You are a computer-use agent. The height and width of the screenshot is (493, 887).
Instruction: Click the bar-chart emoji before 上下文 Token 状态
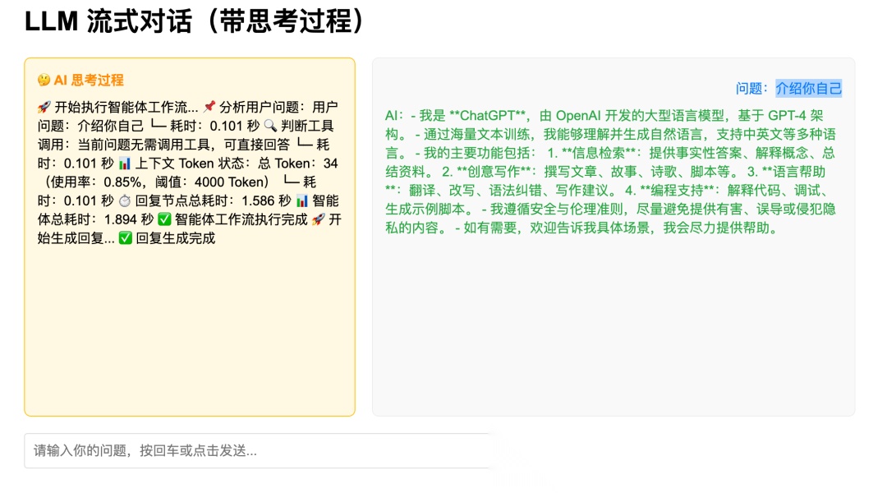click(125, 164)
